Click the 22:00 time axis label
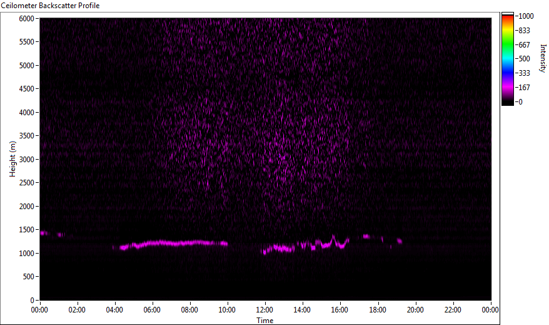Image resolution: width=549 pixels, height=325 pixels. tap(453, 310)
